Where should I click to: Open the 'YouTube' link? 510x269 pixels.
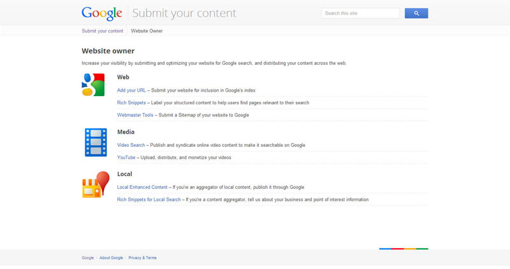(126, 158)
